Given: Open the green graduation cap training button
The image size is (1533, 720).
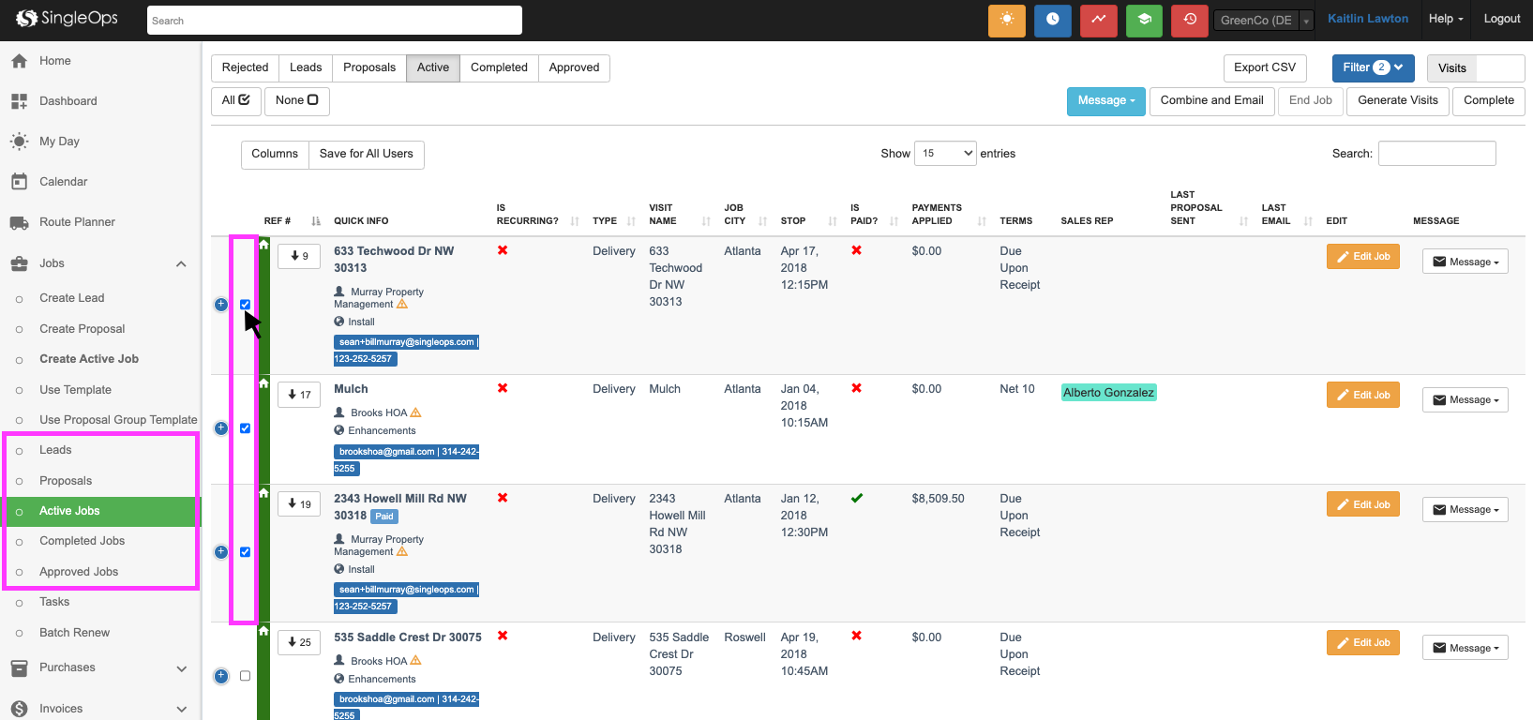Looking at the screenshot, I should pyautogui.click(x=1144, y=20).
